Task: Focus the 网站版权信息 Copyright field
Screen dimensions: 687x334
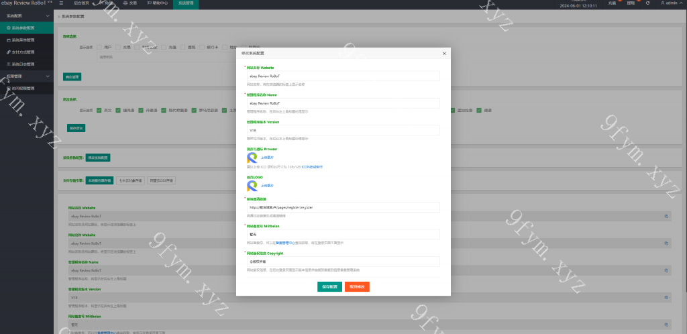Action: coord(343,262)
